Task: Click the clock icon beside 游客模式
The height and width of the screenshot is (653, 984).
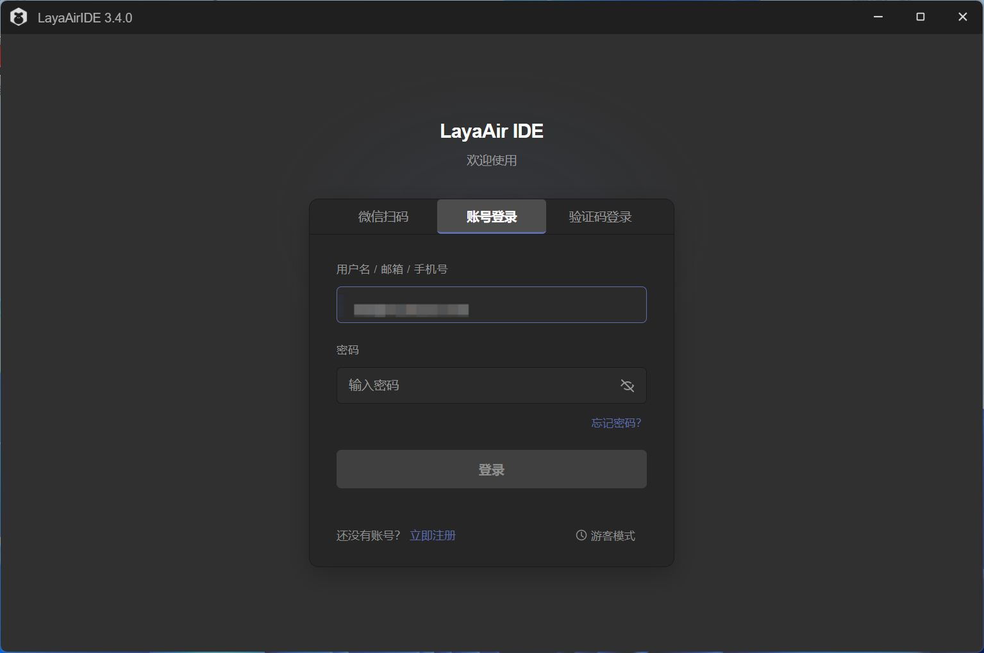Action: tap(581, 535)
